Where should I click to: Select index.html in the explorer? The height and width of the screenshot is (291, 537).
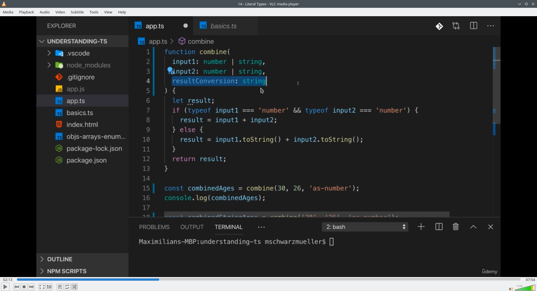[83, 125]
